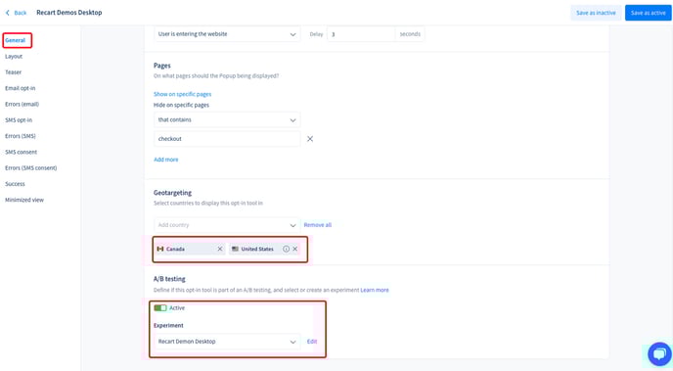
Task: Click the info icon next to United States
Action: click(286, 249)
